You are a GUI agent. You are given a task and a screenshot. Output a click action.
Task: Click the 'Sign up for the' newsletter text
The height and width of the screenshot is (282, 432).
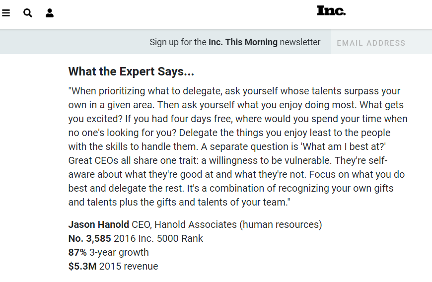point(178,42)
